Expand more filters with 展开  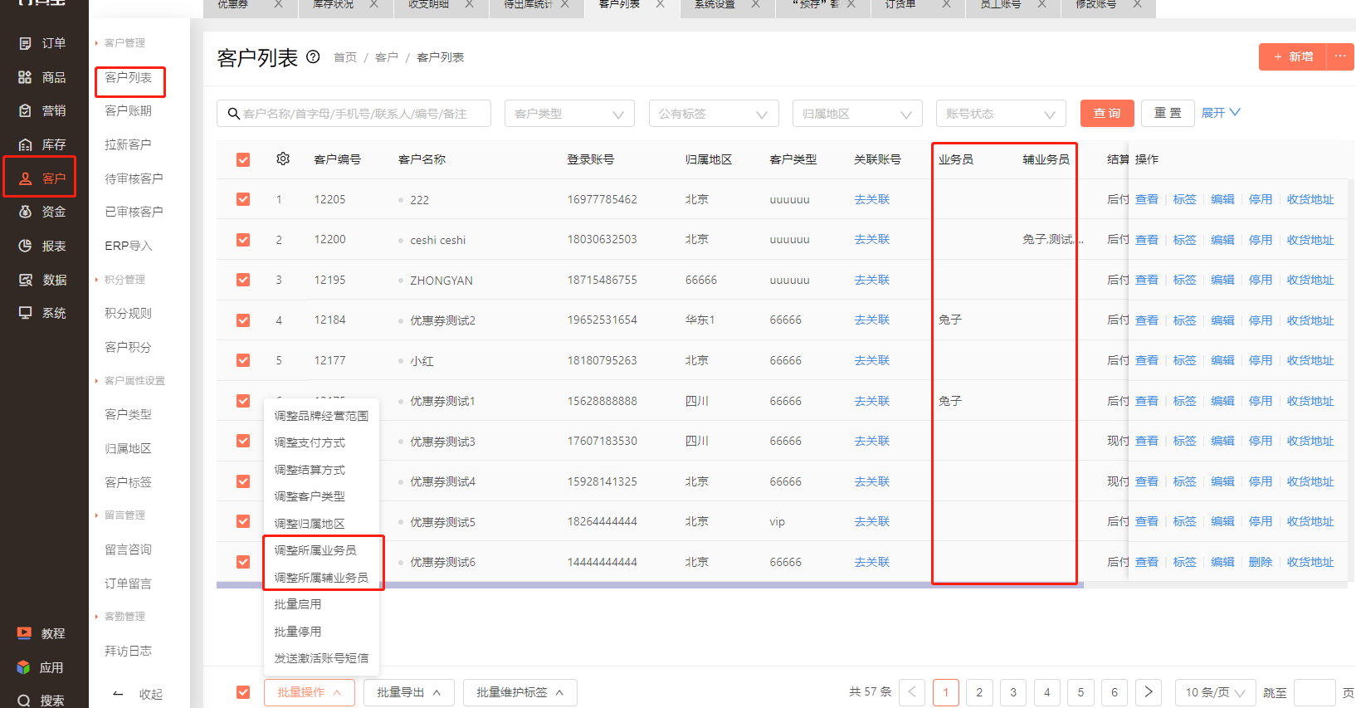(x=1221, y=113)
